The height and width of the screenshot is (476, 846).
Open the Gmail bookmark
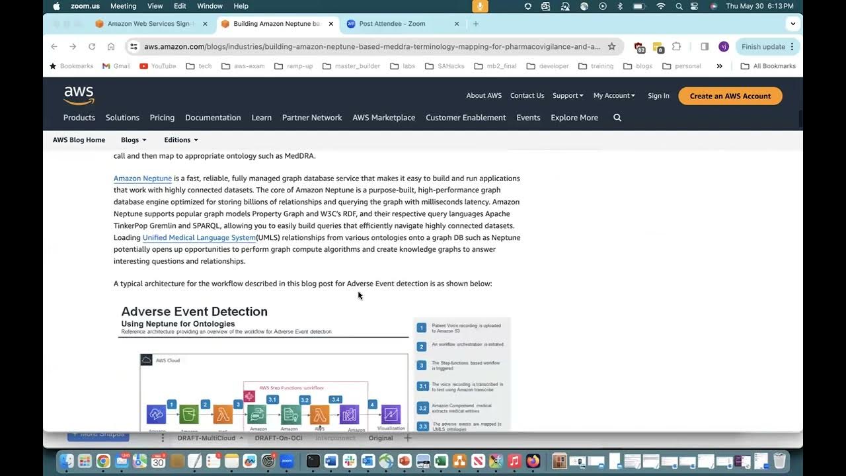(116, 66)
